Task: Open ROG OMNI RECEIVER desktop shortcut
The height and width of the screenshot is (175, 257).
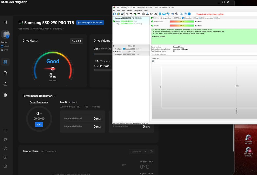Action: click(248, 139)
